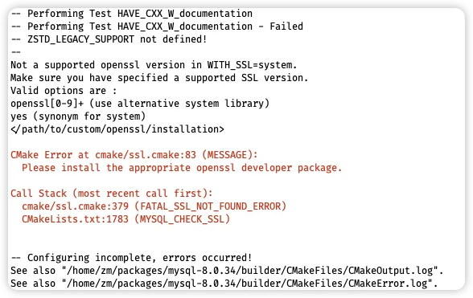Click 'CMakeLists.txt:1783' call stack entry
Viewport: 473px width, 298px height.
click(x=75, y=219)
